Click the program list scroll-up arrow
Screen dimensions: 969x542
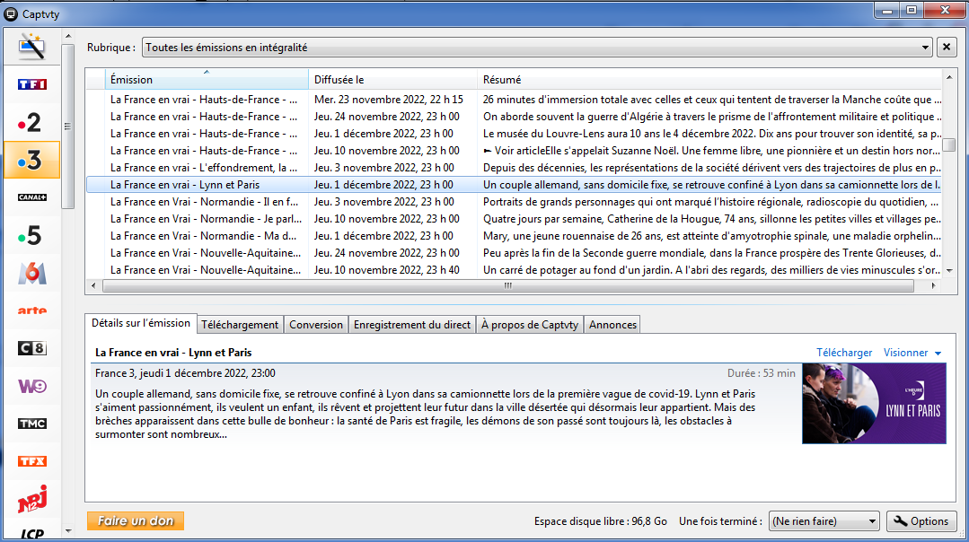(948, 77)
